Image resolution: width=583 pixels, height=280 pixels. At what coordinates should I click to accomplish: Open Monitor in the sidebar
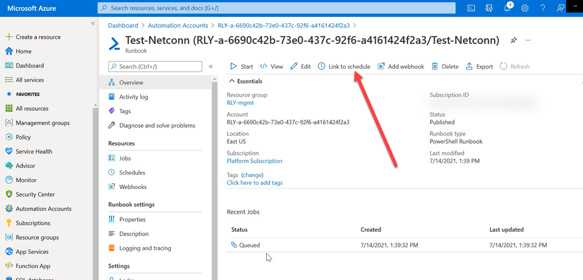pos(26,180)
